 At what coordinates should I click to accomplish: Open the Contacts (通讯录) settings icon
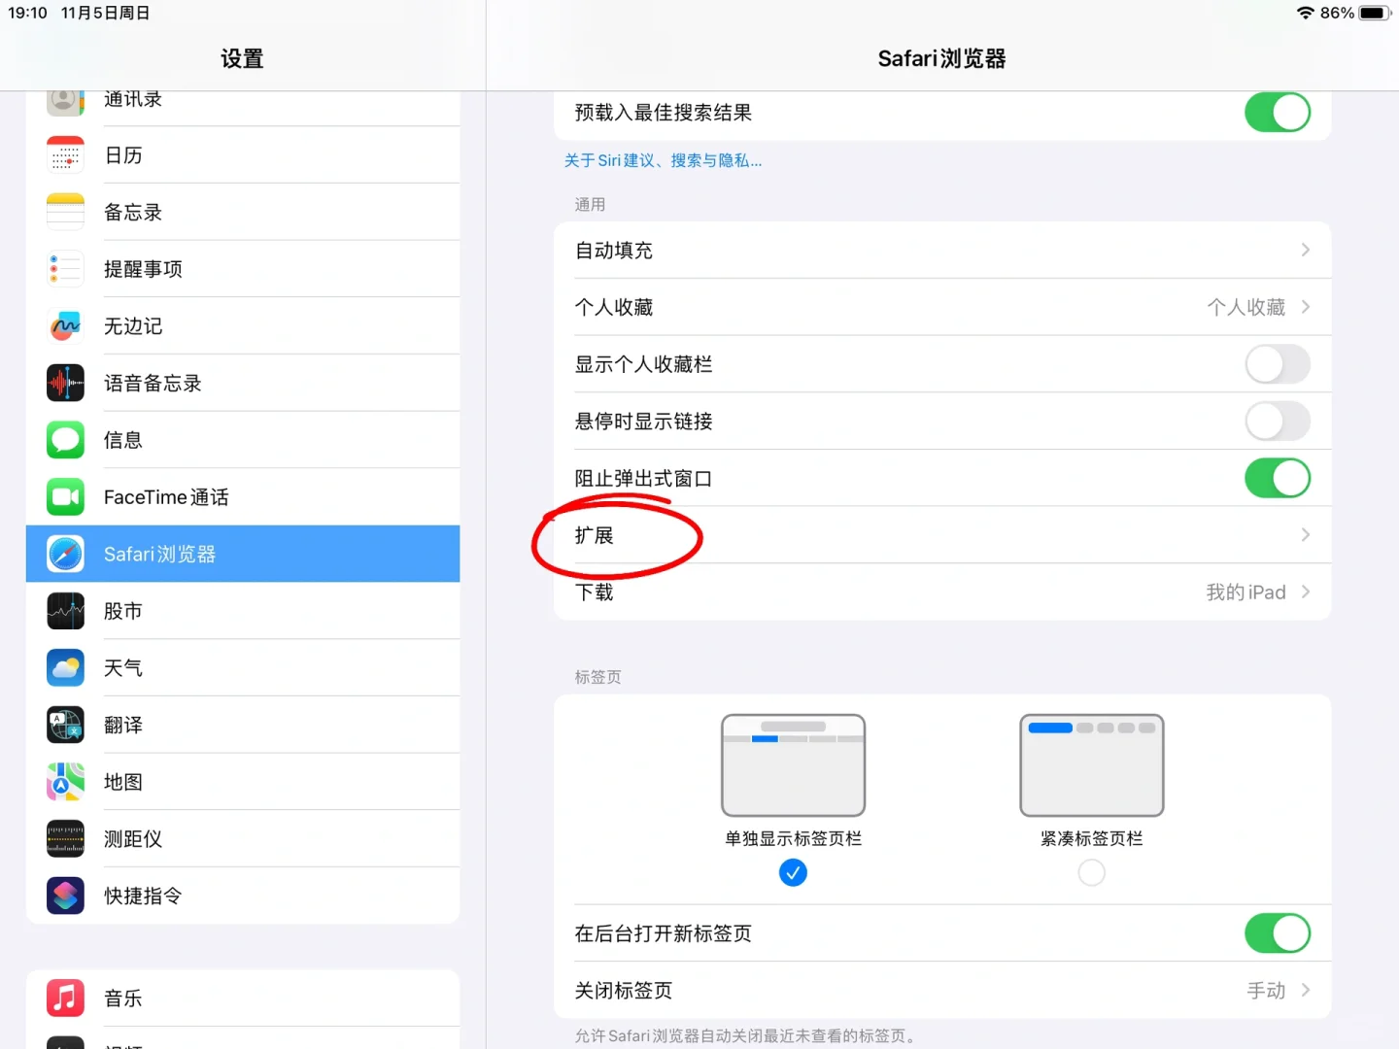tap(64, 98)
